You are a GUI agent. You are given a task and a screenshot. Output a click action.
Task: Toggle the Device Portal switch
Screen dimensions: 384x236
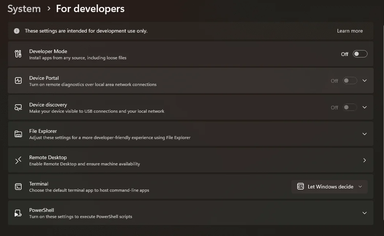tap(350, 80)
